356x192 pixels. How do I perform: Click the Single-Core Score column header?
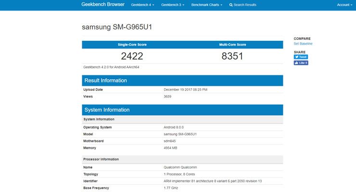(x=132, y=45)
